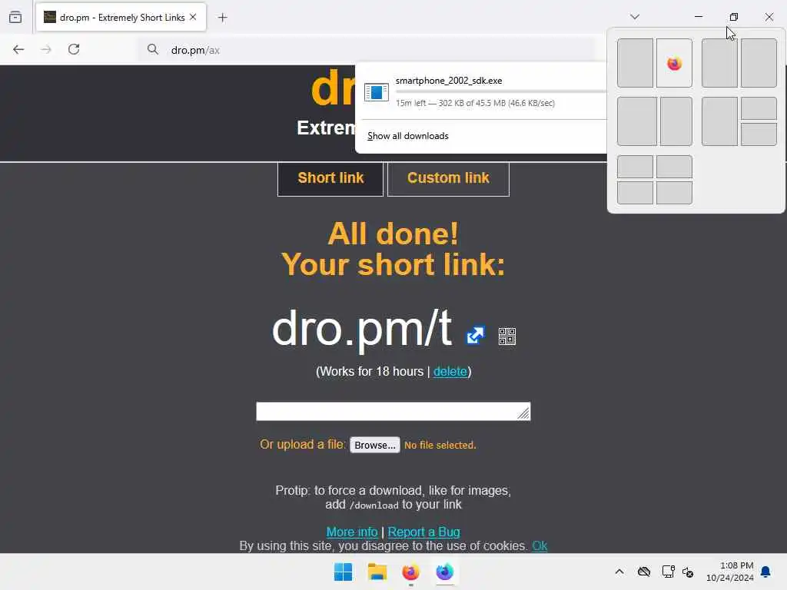
Task: Open the Report a Bug link
Action: pos(423,532)
